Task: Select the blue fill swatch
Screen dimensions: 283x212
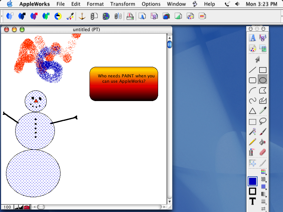Action: [252, 181]
